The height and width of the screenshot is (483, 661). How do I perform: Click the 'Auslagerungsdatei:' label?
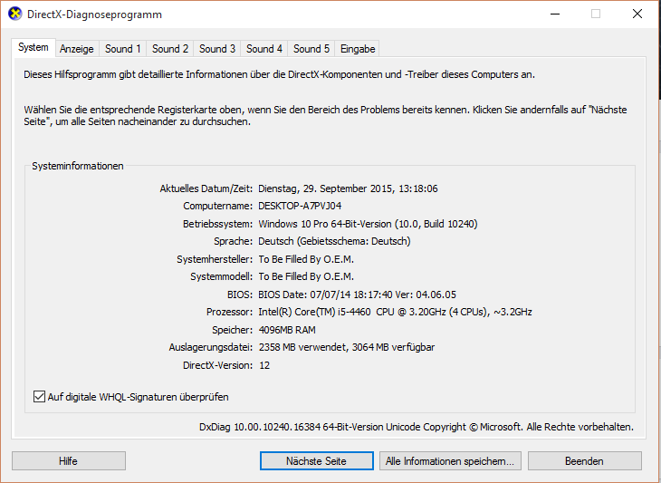point(211,347)
